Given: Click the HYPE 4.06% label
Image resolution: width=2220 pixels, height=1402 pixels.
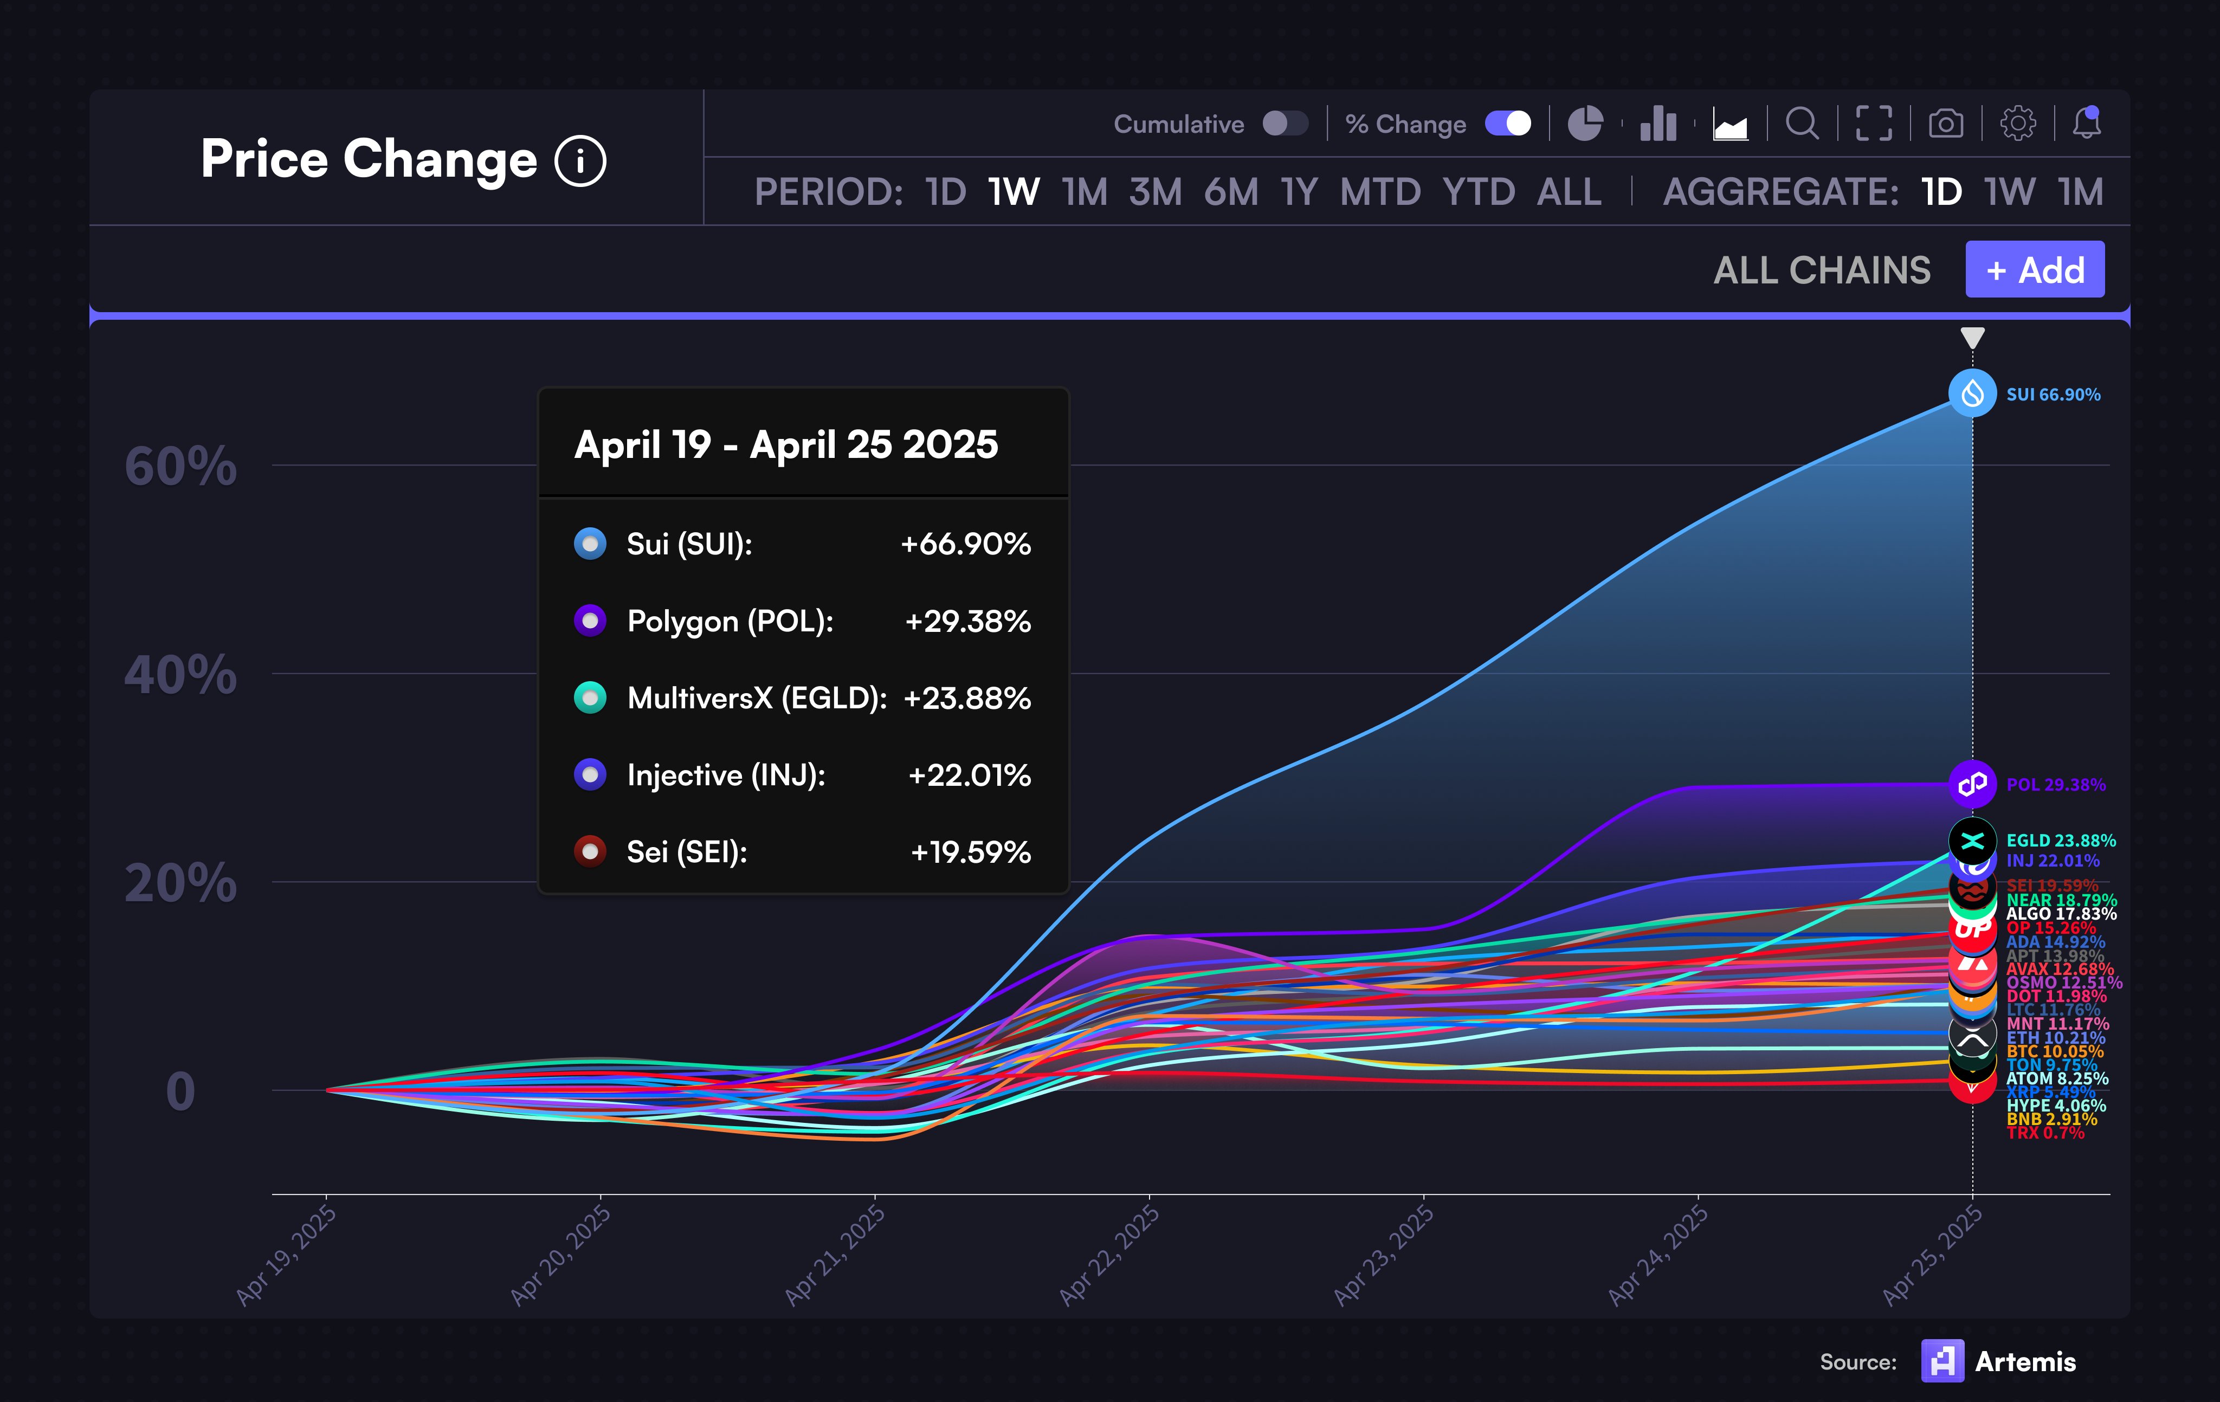Looking at the screenshot, I should [x=2056, y=1105].
